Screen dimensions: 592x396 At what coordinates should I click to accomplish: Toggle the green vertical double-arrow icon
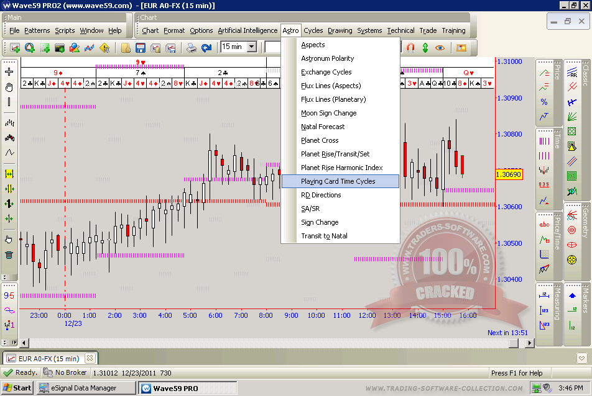click(x=425, y=47)
